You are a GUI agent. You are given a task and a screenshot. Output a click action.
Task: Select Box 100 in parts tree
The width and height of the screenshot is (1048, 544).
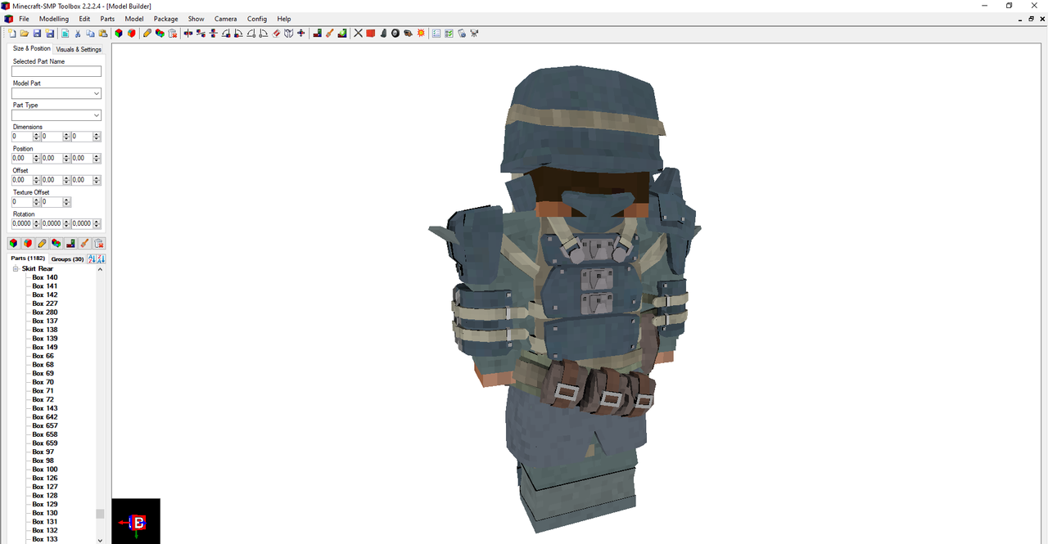(x=45, y=470)
